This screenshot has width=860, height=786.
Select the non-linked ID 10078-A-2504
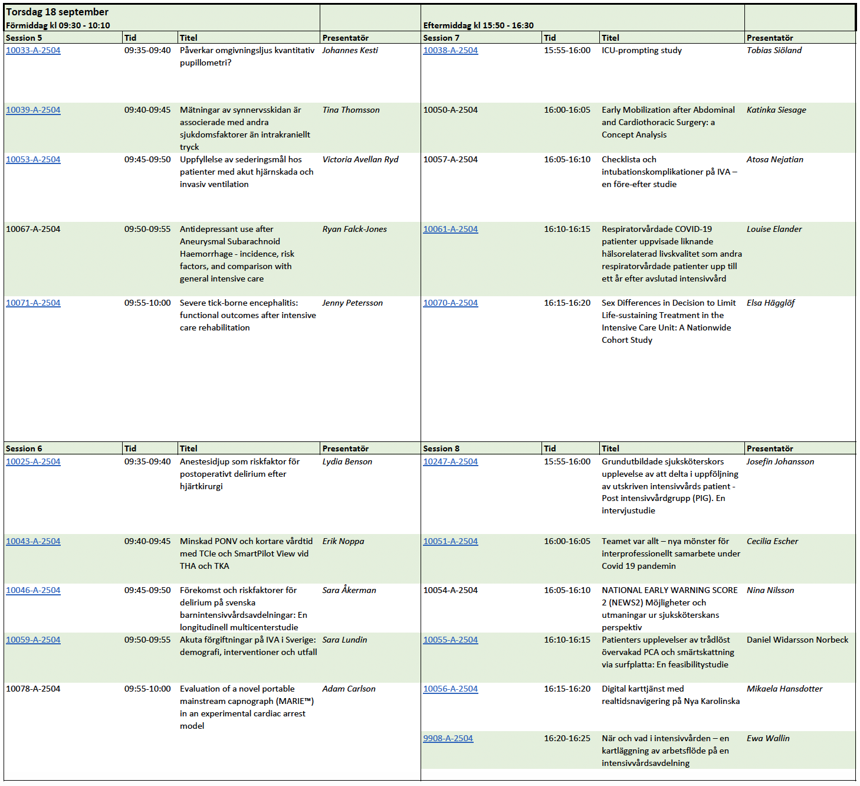tap(33, 689)
